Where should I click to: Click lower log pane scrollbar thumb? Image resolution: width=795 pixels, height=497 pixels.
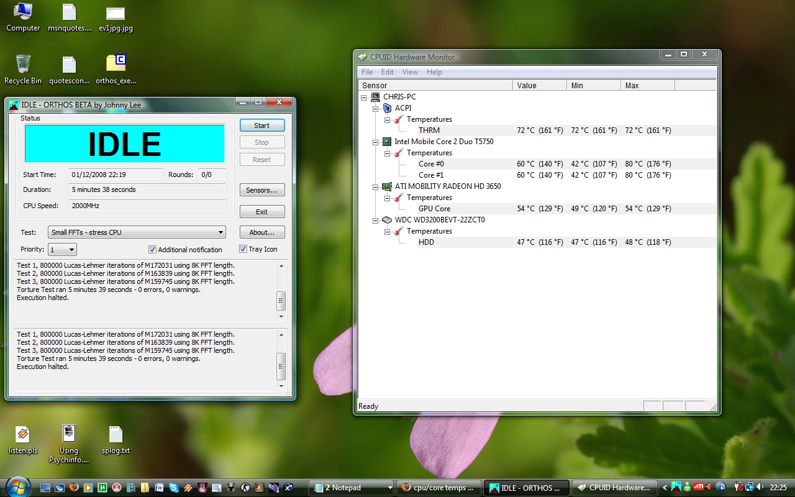(281, 366)
